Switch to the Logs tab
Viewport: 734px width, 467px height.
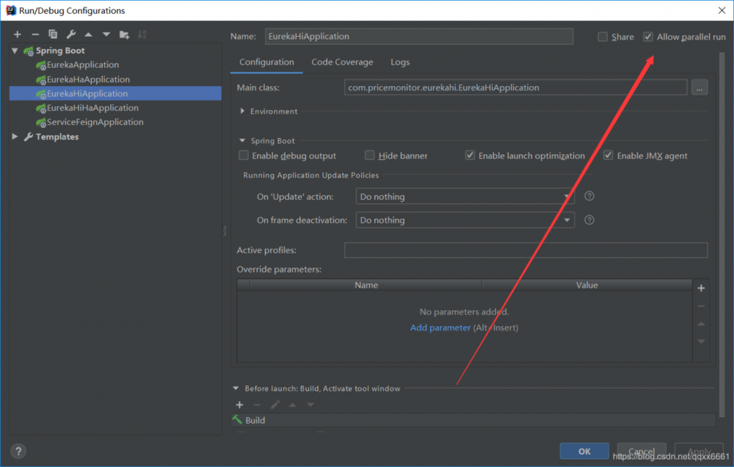coord(400,62)
